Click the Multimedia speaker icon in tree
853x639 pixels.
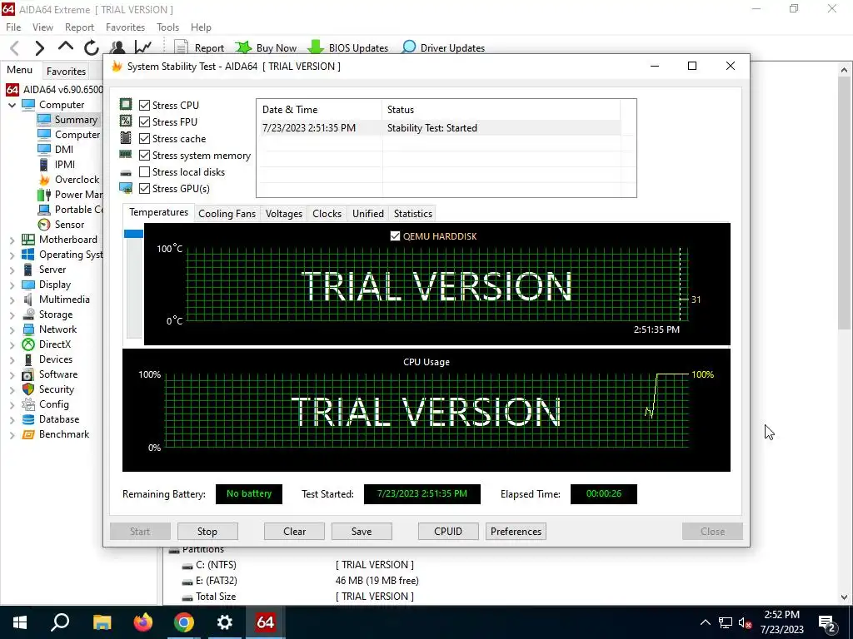click(x=27, y=300)
